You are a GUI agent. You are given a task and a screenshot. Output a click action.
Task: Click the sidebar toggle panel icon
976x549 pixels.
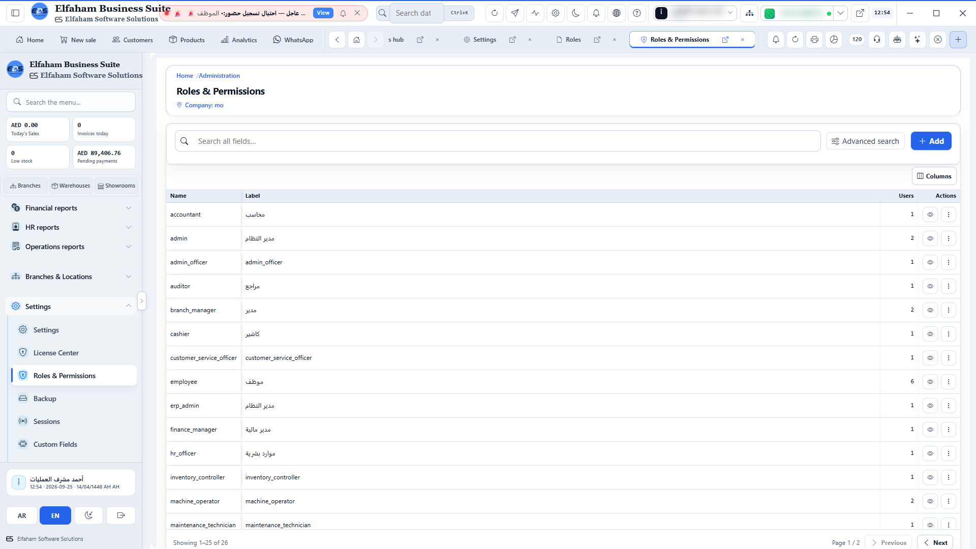[x=15, y=13]
